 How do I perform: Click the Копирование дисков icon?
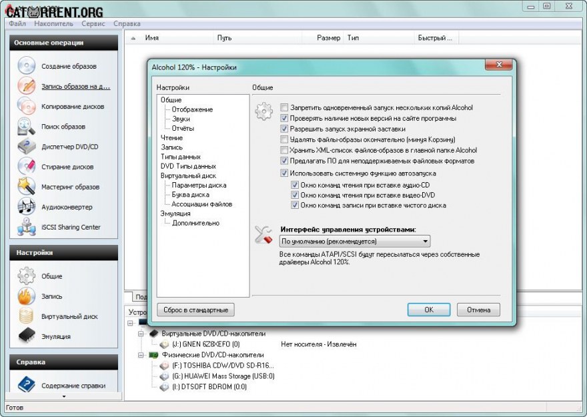[x=26, y=106]
